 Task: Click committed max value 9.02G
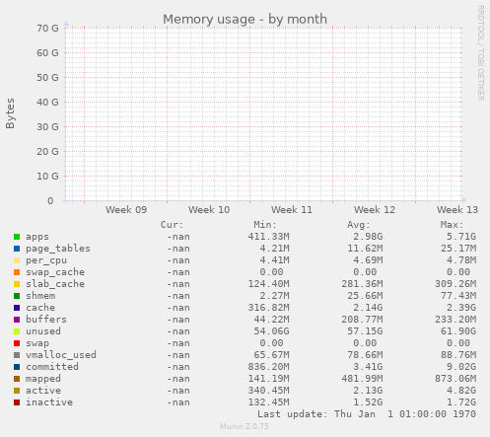[461, 367]
